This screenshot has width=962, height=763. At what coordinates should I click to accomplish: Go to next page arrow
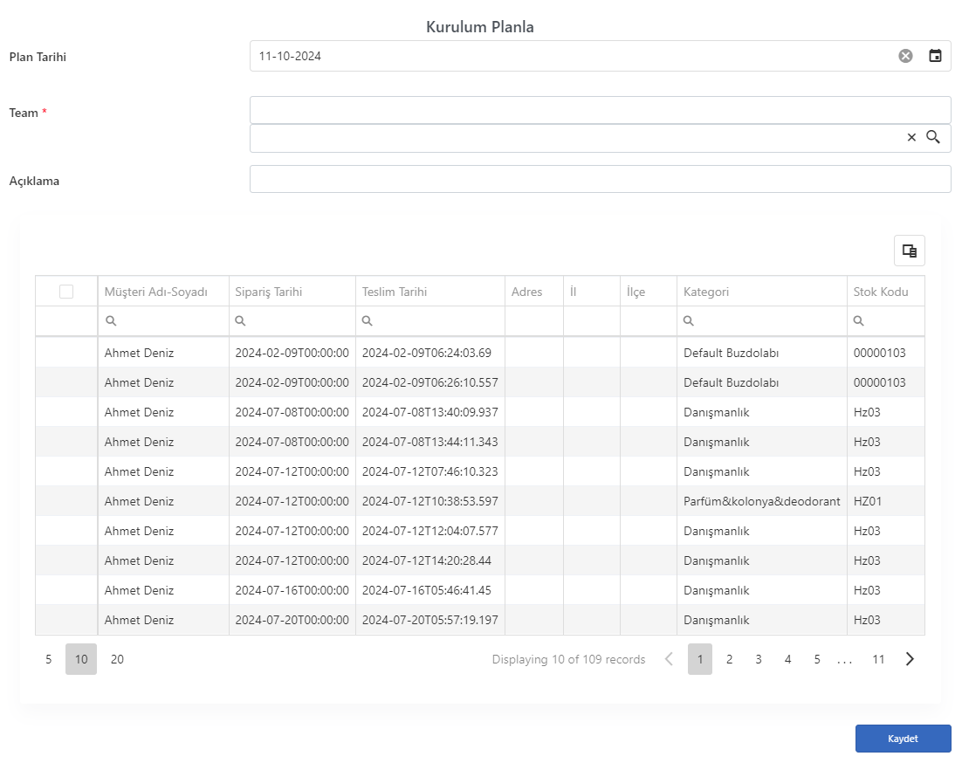click(910, 659)
